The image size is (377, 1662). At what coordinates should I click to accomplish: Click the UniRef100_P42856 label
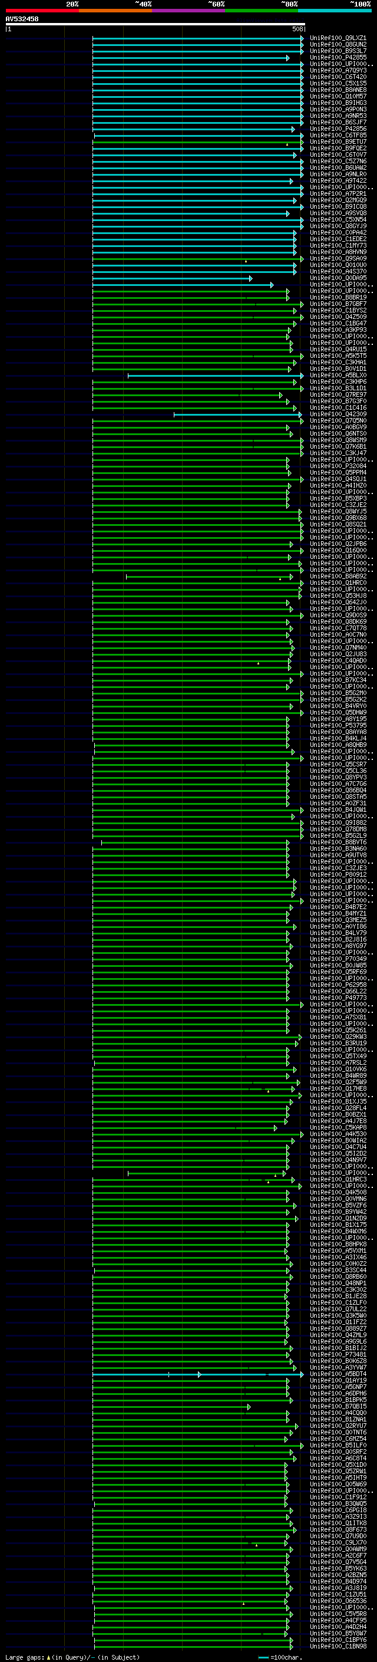coord(338,129)
